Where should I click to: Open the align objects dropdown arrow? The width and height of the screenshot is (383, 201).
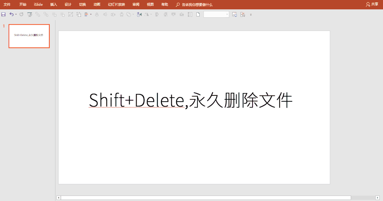(x=91, y=14)
